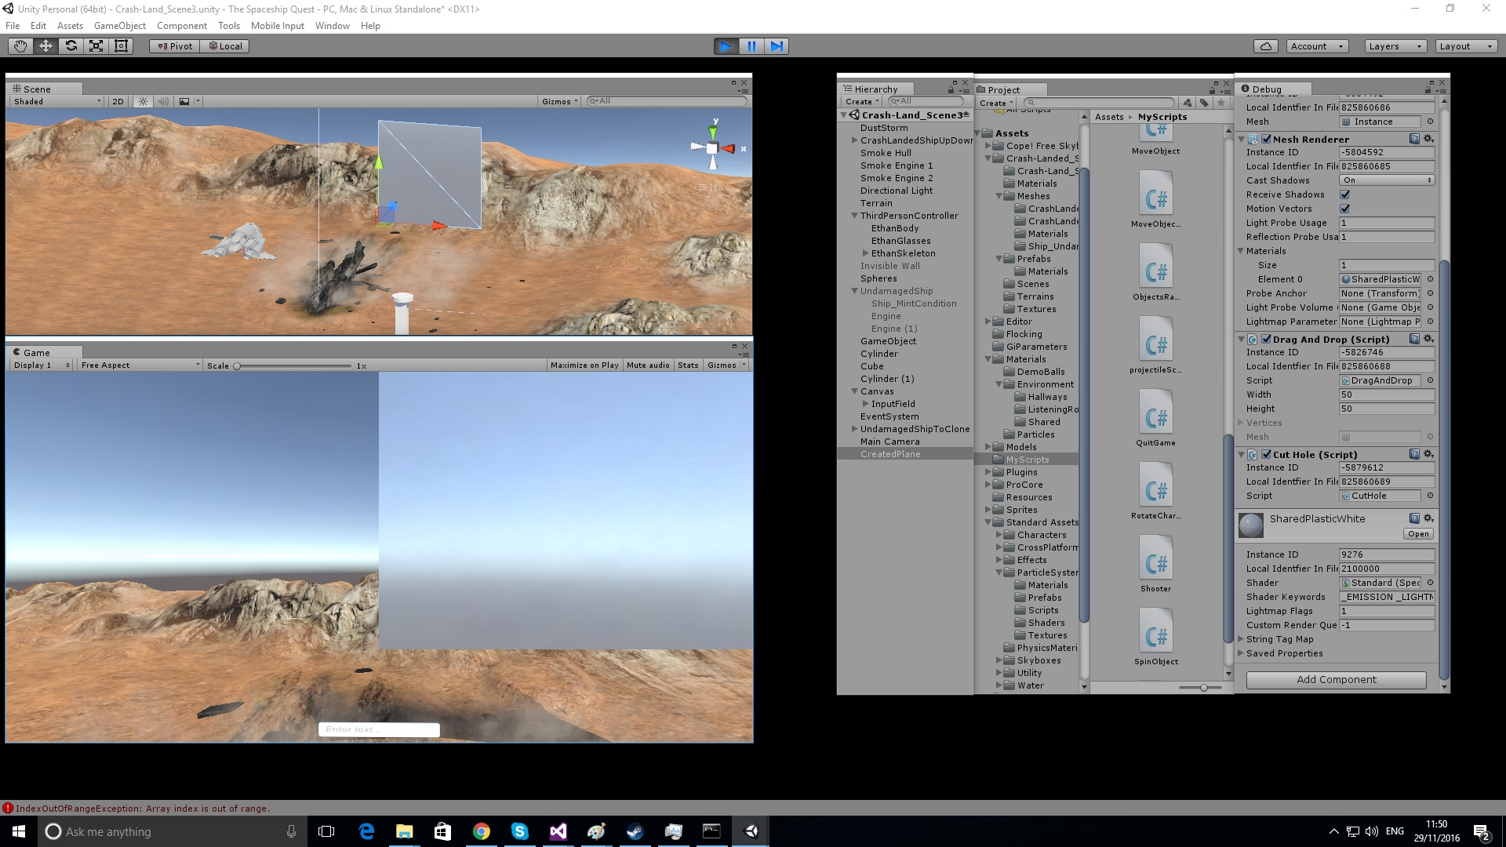This screenshot has height=847, width=1506.
Task: Click the Enter text field in Game view
Action: pyautogui.click(x=379, y=729)
